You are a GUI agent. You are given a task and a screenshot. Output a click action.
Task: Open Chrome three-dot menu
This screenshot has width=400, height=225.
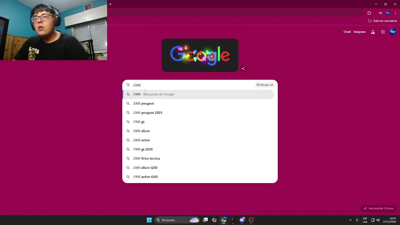pyautogui.click(x=395, y=13)
